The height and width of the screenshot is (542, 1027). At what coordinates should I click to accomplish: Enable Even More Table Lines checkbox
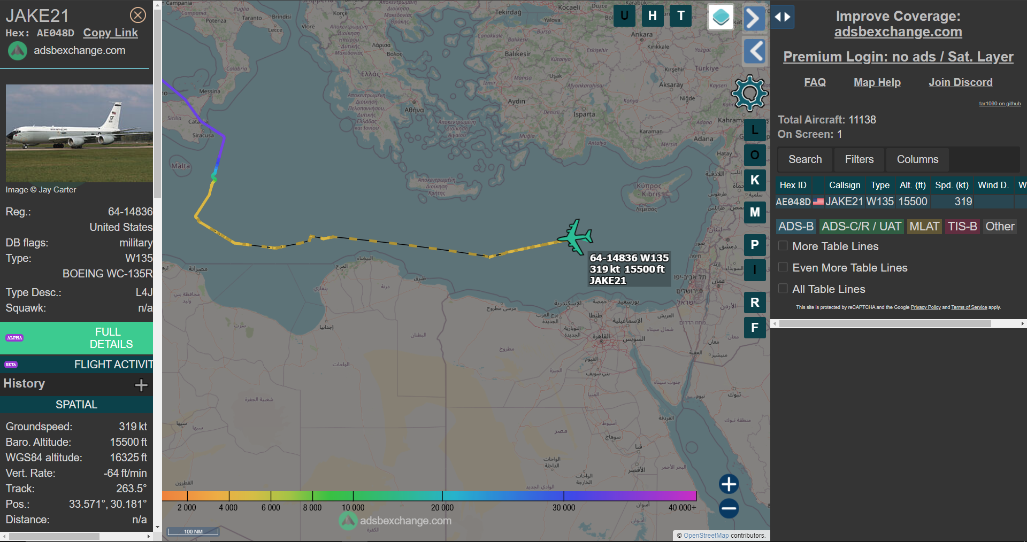coord(783,267)
